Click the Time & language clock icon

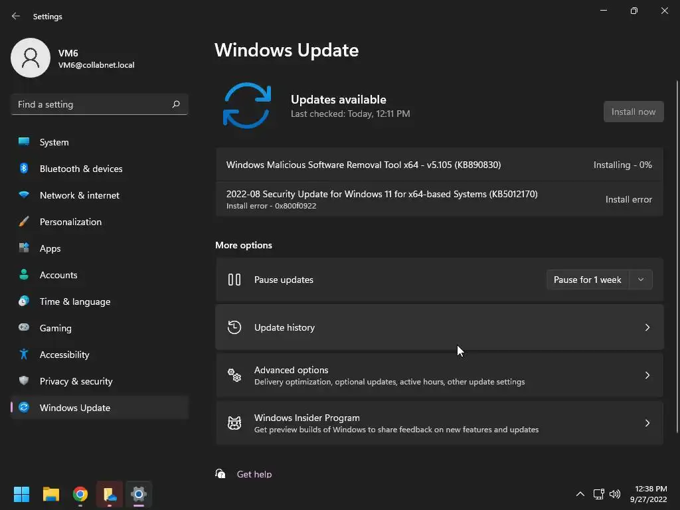24,301
